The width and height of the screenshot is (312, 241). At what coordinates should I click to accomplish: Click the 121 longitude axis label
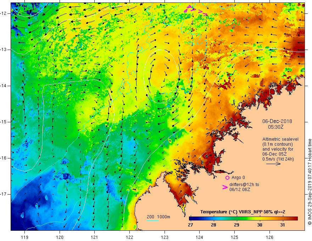[x=94, y=237]
